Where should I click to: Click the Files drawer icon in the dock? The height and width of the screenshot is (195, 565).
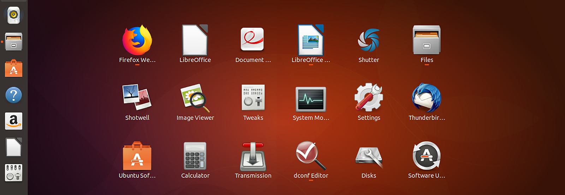pyautogui.click(x=14, y=42)
